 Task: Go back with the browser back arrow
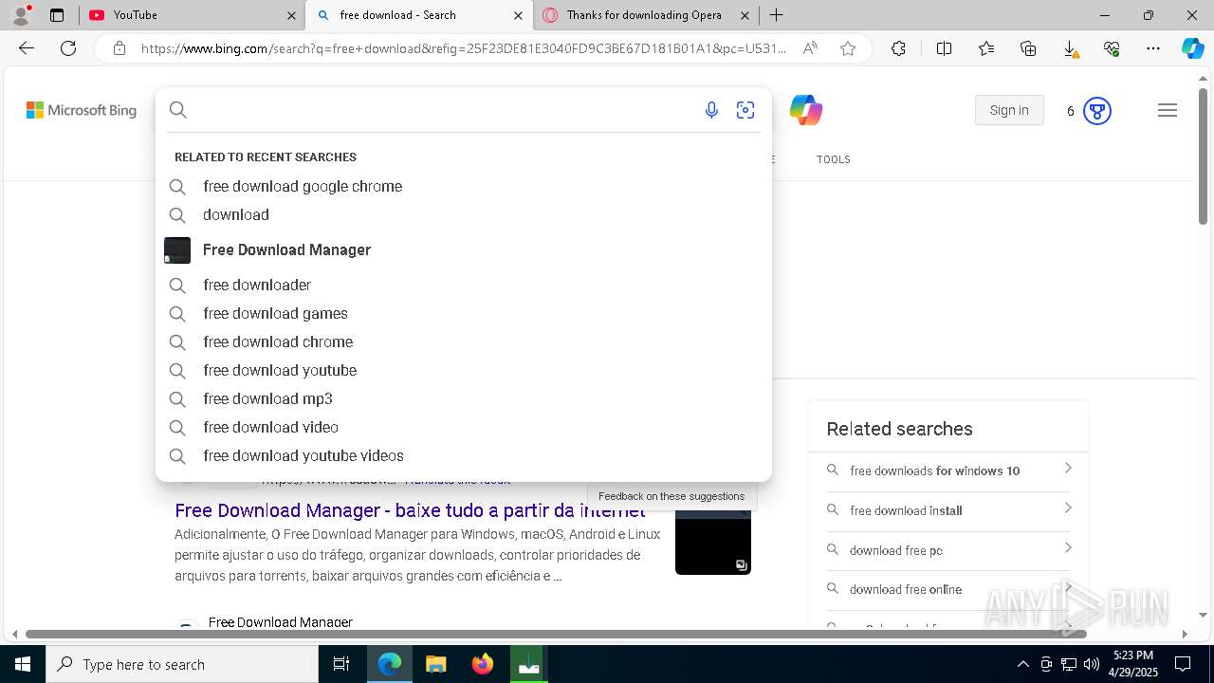pyautogui.click(x=27, y=48)
